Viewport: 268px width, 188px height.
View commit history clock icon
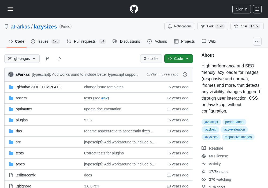coord(185,74)
